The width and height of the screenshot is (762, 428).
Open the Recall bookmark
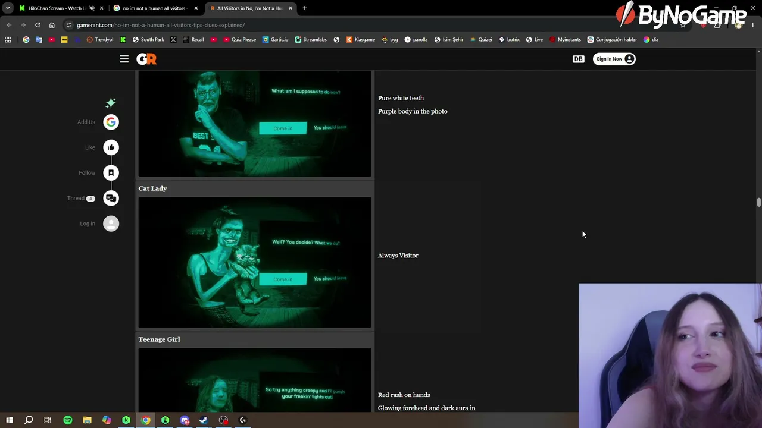tap(193, 40)
